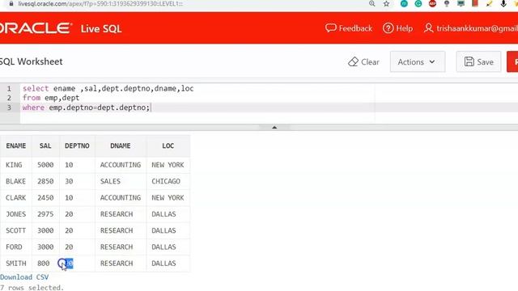The width and height of the screenshot is (518, 291).
Task: Open Feedback from the header
Action: [x=349, y=28]
